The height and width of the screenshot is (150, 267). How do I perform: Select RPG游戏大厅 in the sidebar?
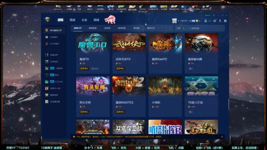54,30
